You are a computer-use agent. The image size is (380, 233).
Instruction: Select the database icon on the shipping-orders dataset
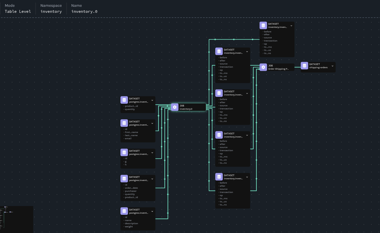(304, 65)
